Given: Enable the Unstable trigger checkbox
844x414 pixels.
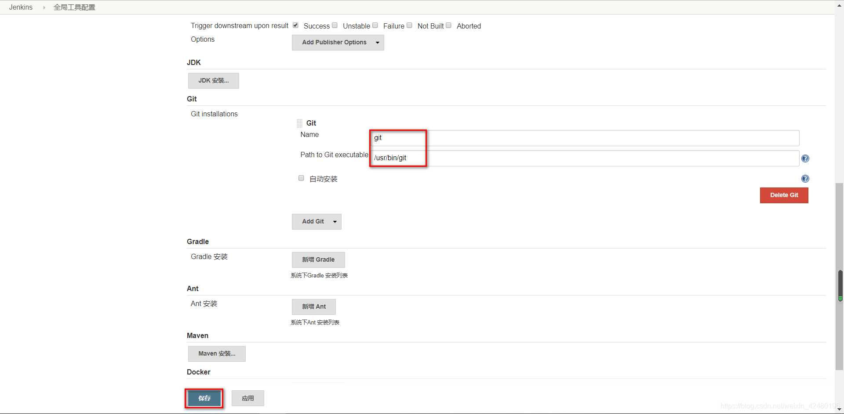Looking at the screenshot, I should coord(335,25).
